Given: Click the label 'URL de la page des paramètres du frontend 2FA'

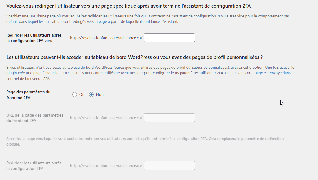Looking at the screenshot, I should click(x=35, y=118).
